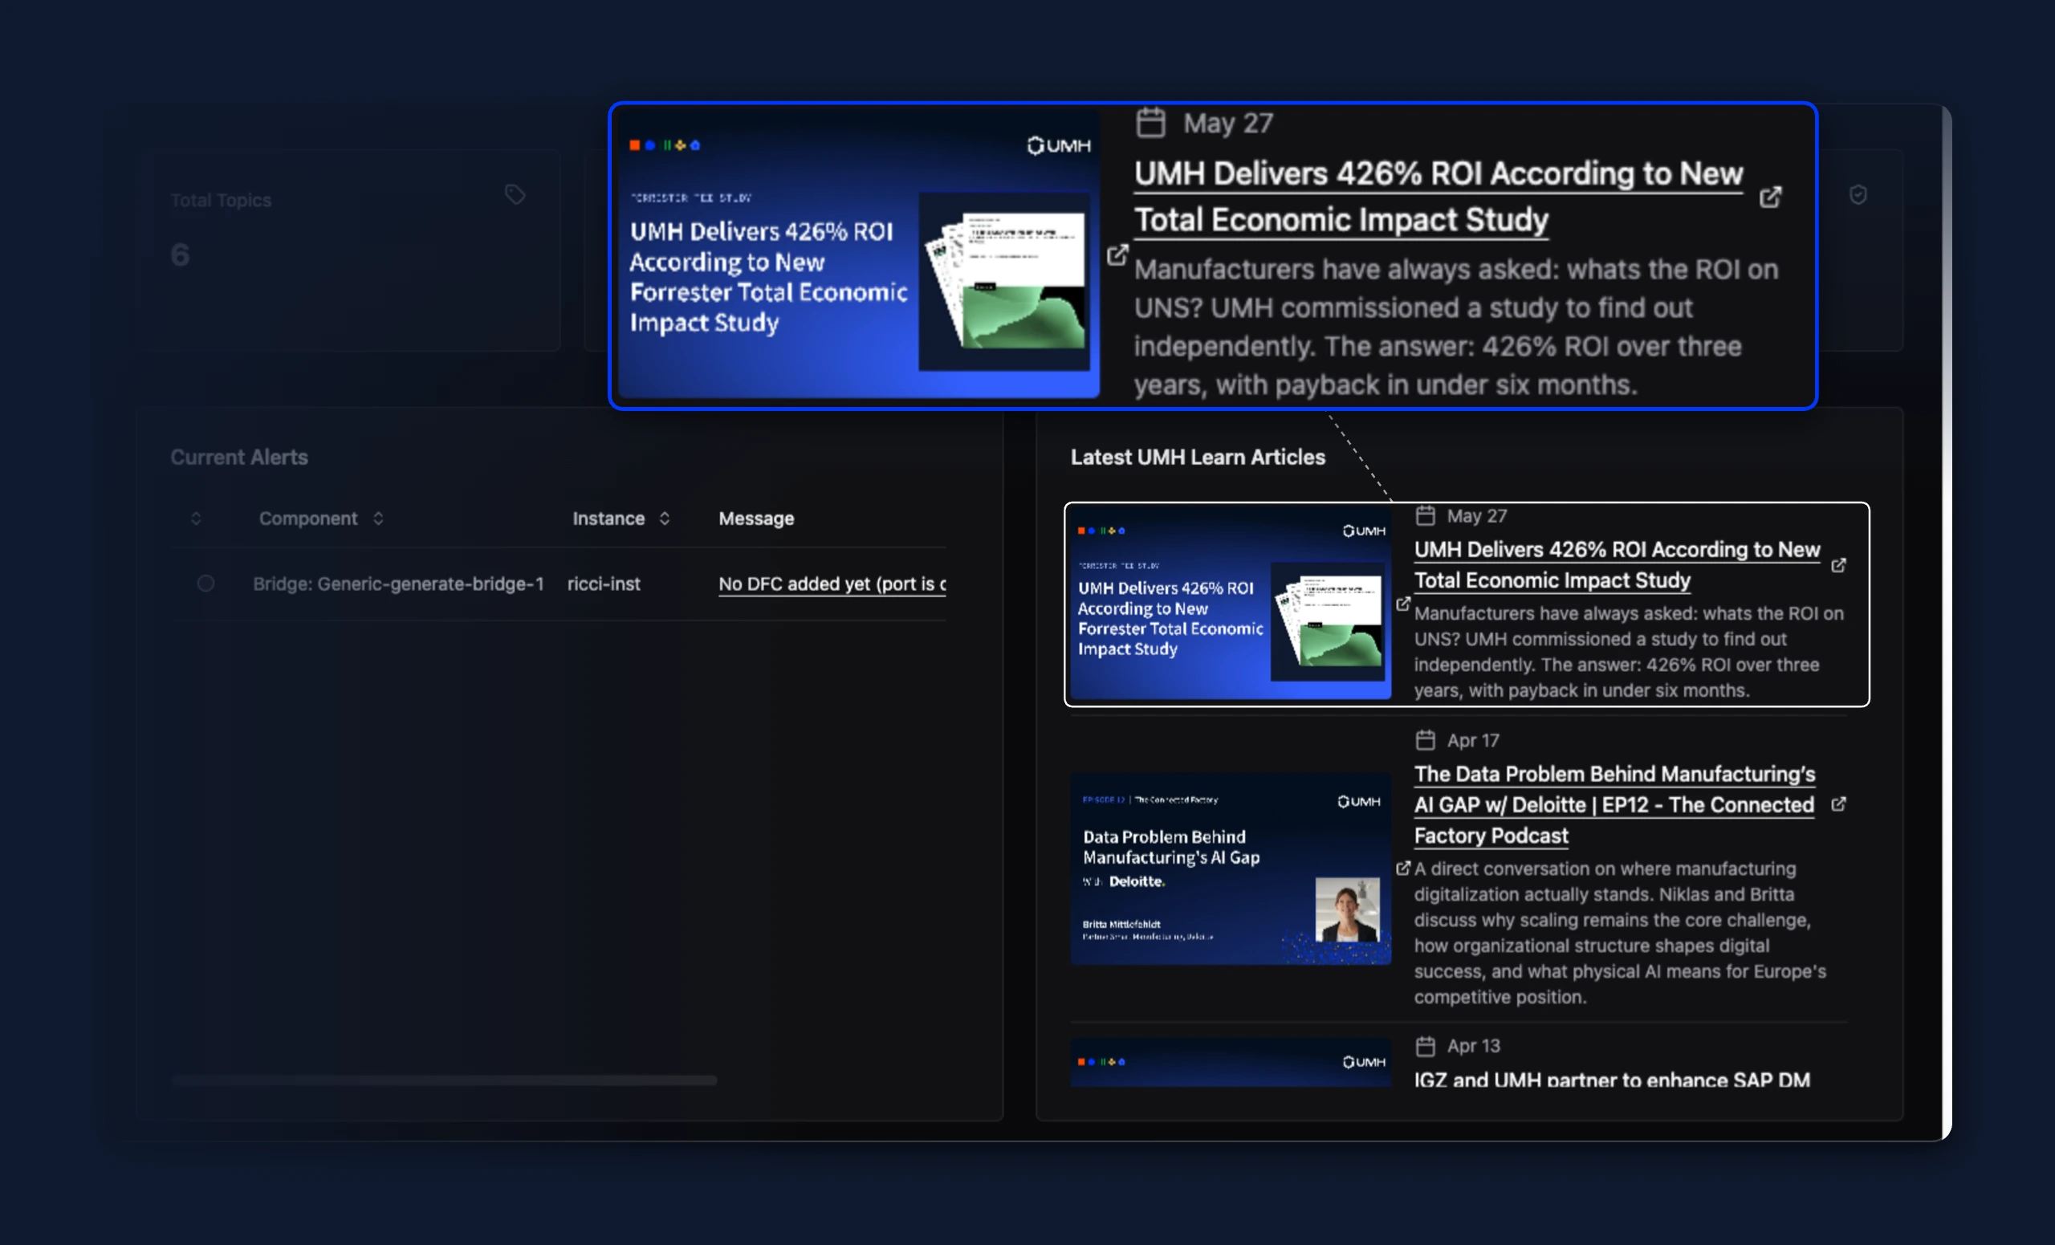Viewport: 2055px width, 1245px height.
Task: Click the 'ricci-inst' instance cell
Action: [603, 584]
